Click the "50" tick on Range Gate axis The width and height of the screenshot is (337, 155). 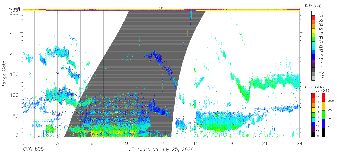point(15,116)
